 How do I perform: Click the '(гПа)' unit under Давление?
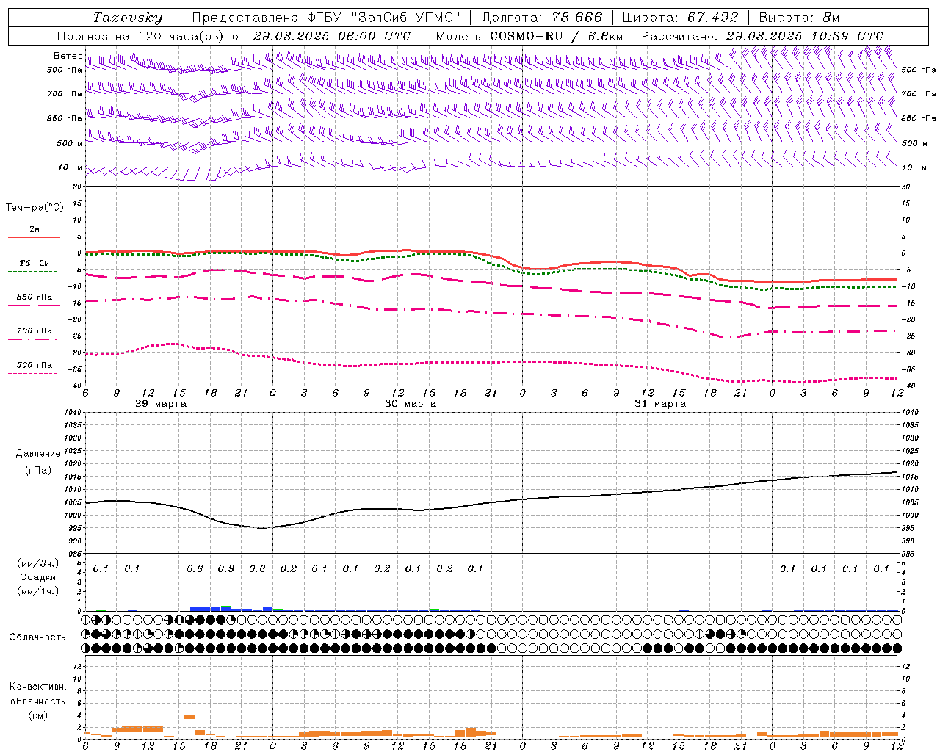coord(38,471)
